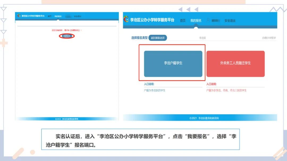The height and width of the screenshot is (161, 287).
Task: Select the 我的报名 tab on the right panel
Action: pos(196,20)
